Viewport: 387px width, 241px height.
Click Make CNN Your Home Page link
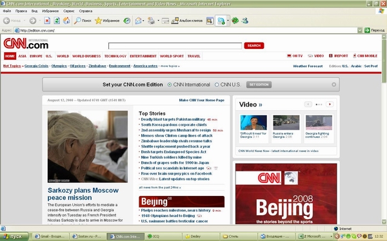(202, 100)
